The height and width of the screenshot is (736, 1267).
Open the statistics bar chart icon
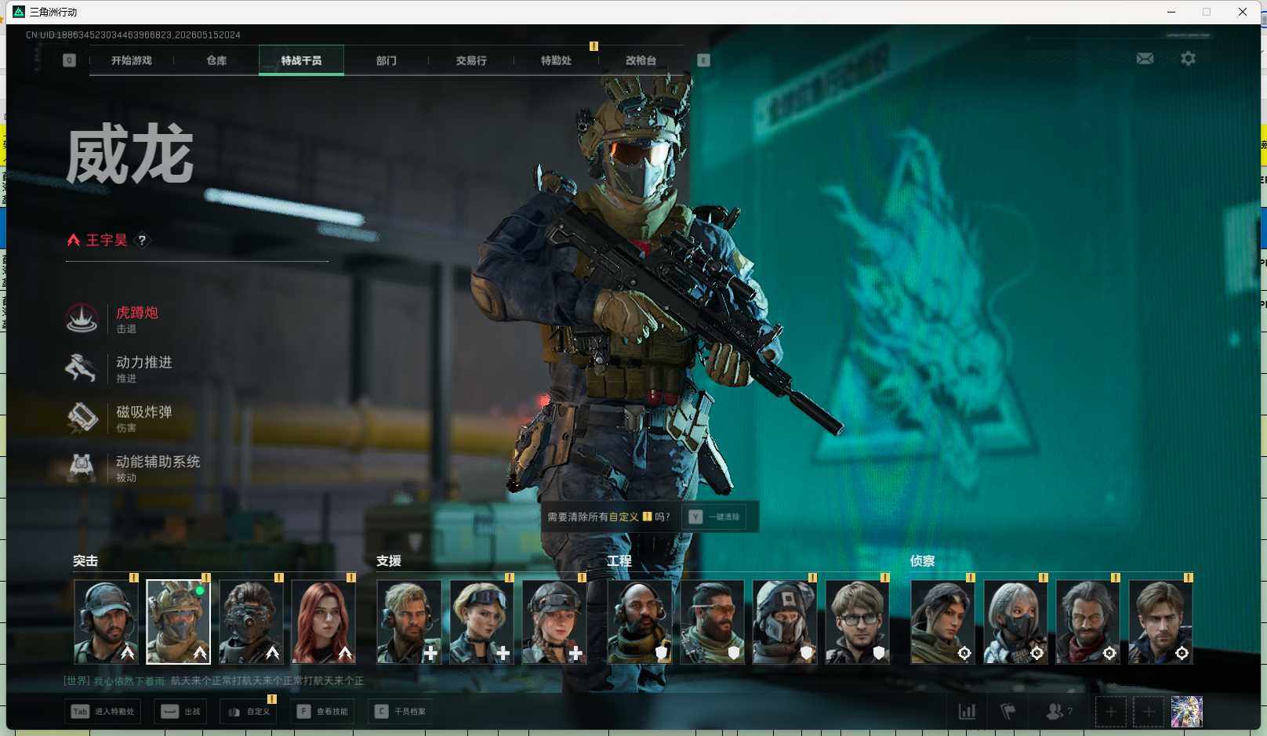[x=967, y=712]
